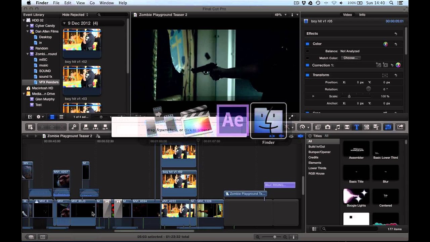Viewport: 430px width, 242px height.
Task: Open the Themes browser icon
Action: (x=376, y=127)
